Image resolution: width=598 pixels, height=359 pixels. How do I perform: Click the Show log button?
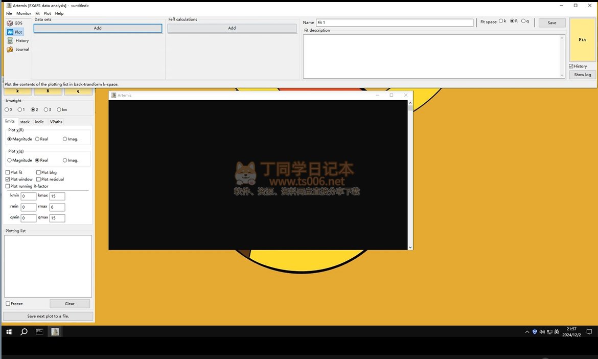pyautogui.click(x=582, y=75)
